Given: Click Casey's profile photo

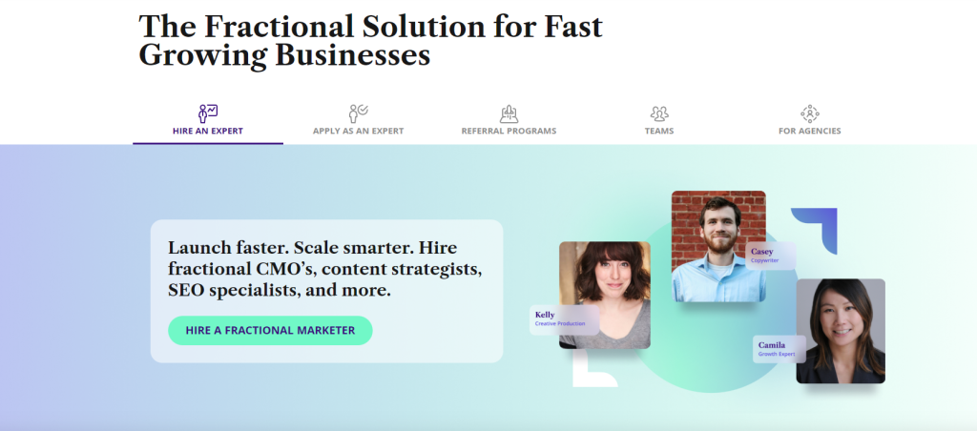Looking at the screenshot, I should pyautogui.click(x=718, y=246).
